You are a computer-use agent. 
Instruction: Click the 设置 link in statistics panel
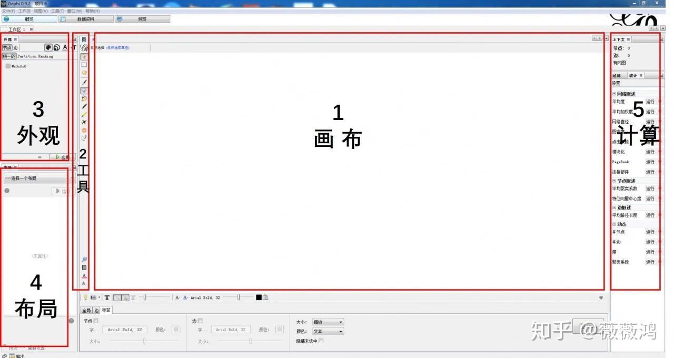click(x=616, y=83)
